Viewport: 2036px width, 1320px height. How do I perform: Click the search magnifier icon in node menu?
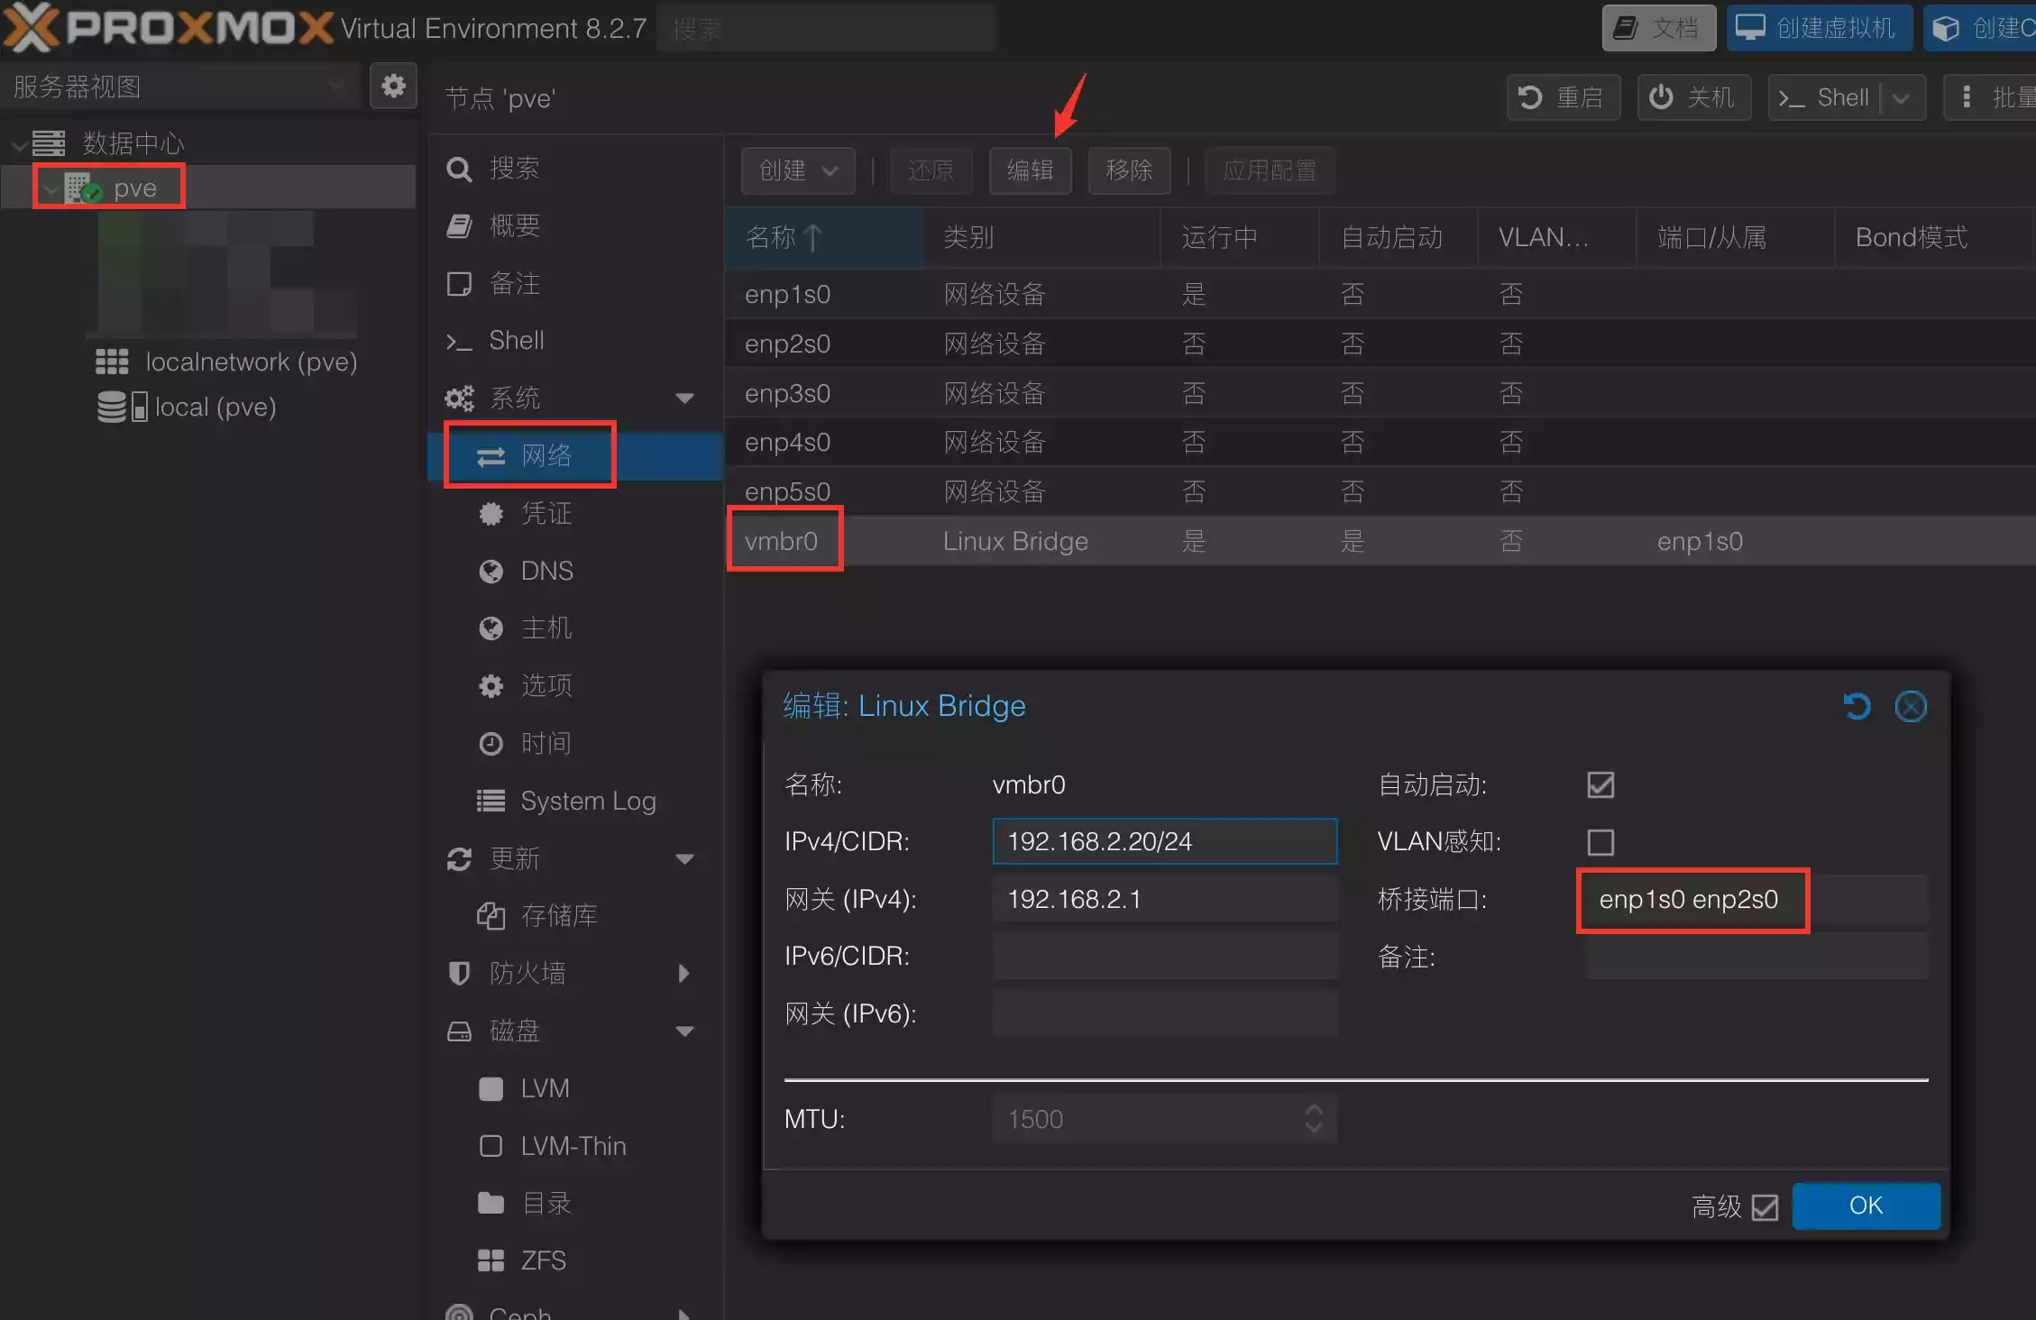[x=459, y=169]
